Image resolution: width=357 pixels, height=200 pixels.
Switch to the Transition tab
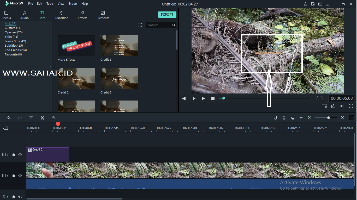click(61, 15)
